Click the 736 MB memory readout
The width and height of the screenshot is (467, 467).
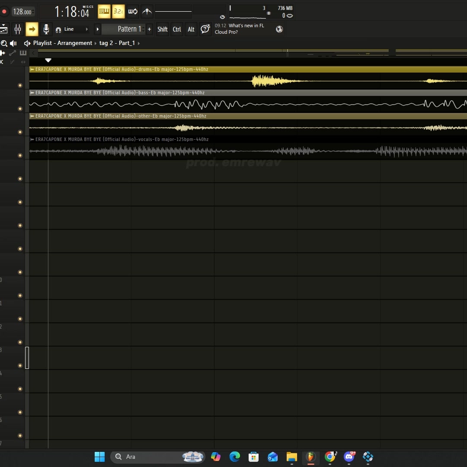(x=285, y=8)
